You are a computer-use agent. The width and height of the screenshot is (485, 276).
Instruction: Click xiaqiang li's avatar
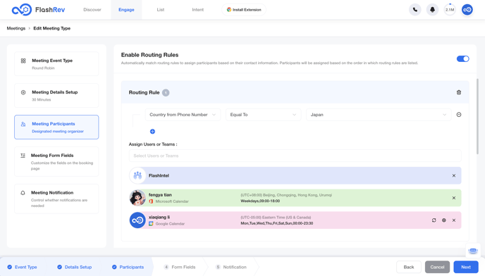[x=137, y=220]
